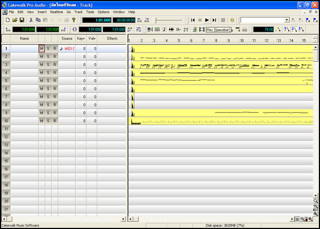Click the Name column header

pyautogui.click(x=24, y=38)
